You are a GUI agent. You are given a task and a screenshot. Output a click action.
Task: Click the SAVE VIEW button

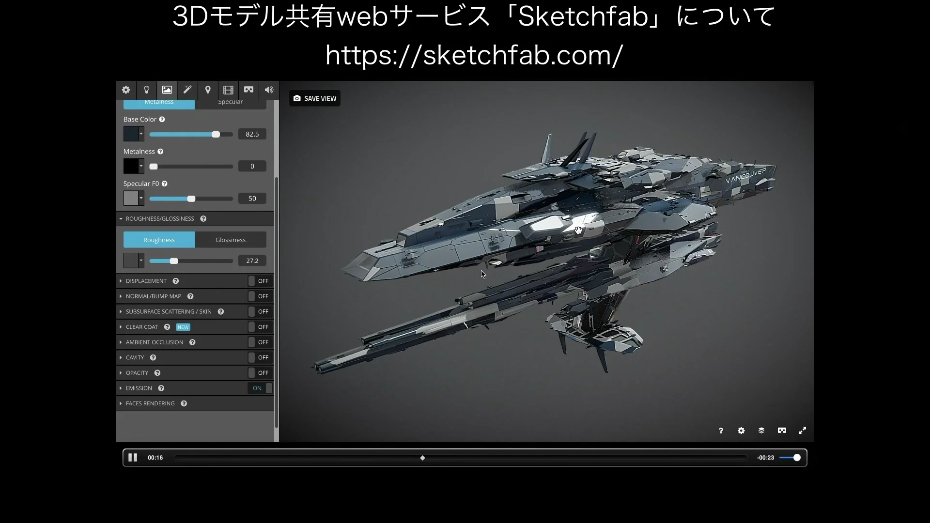tap(315, 98)
